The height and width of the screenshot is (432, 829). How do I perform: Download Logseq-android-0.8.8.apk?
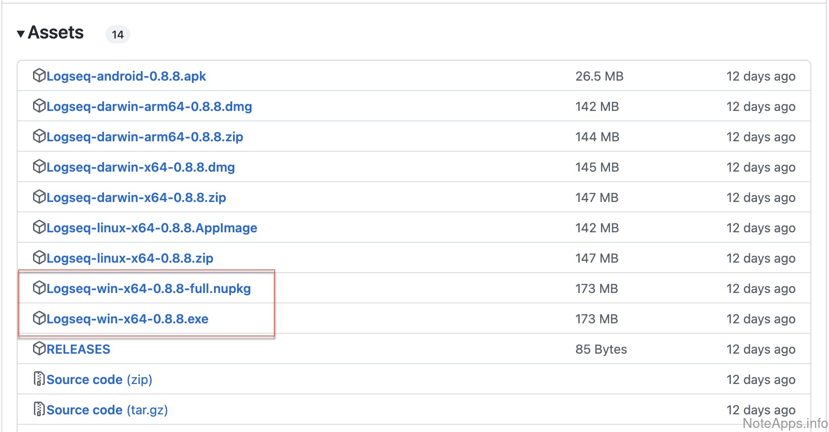(x=126, y=76)
